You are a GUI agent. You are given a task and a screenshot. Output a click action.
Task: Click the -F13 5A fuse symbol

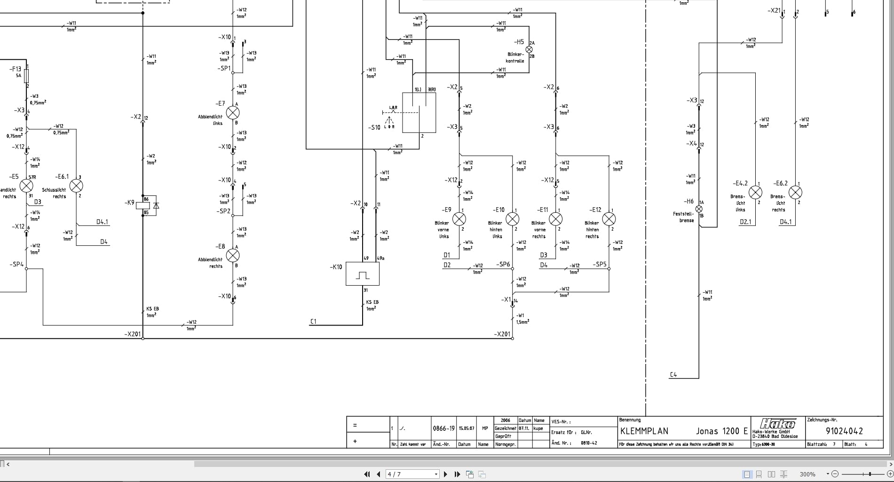tap(27, 76)
